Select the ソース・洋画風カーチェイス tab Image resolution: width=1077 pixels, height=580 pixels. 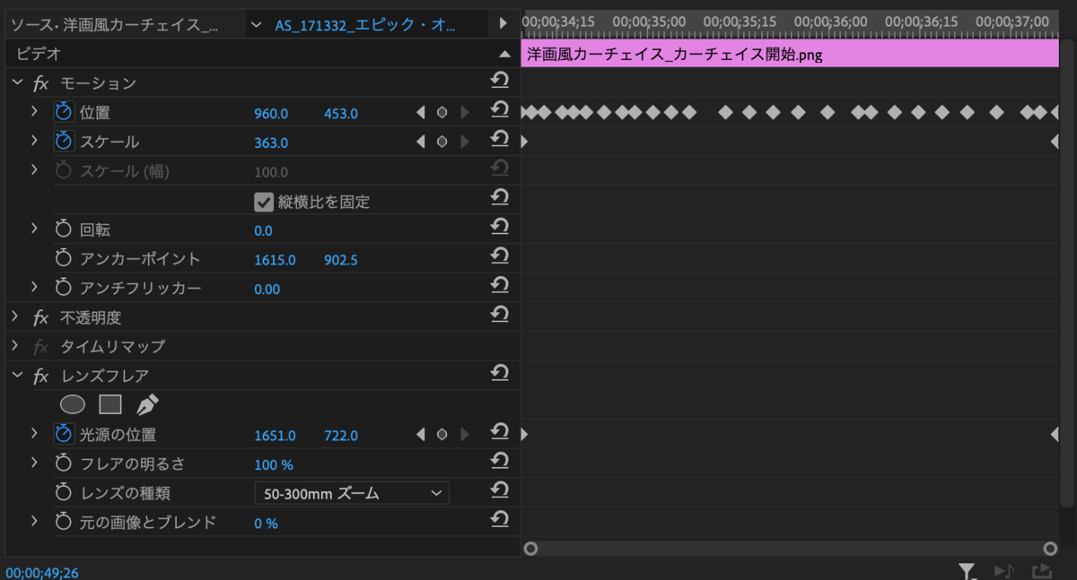click(x=114, y=25)
